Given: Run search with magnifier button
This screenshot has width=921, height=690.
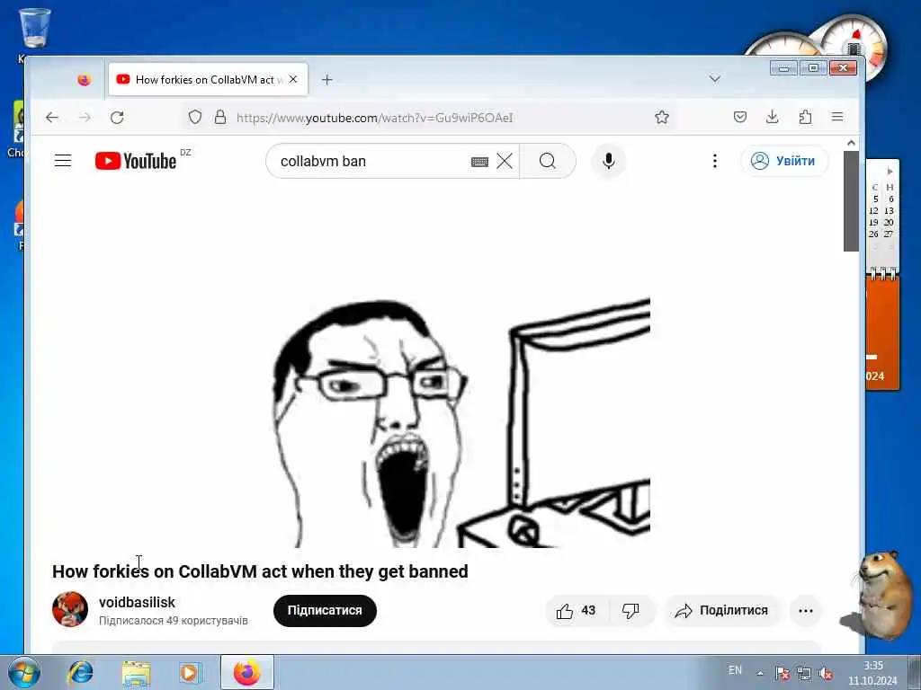Looking at the screenshot, I should coord(548,161).
